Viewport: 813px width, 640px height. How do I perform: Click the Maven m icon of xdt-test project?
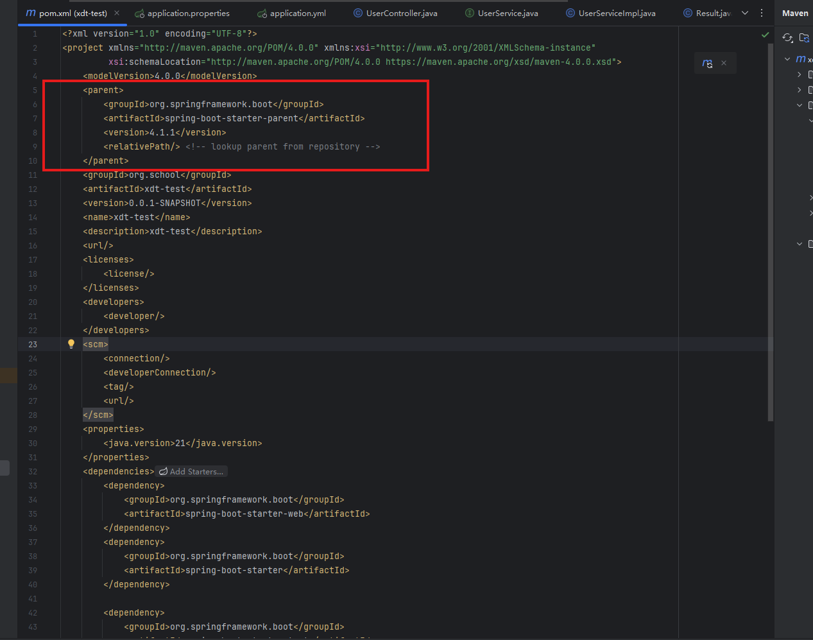pos(801,59)
